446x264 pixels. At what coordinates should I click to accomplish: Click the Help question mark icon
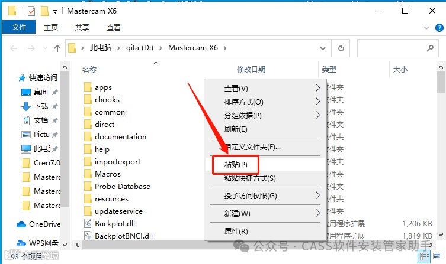tap(439, 28)
